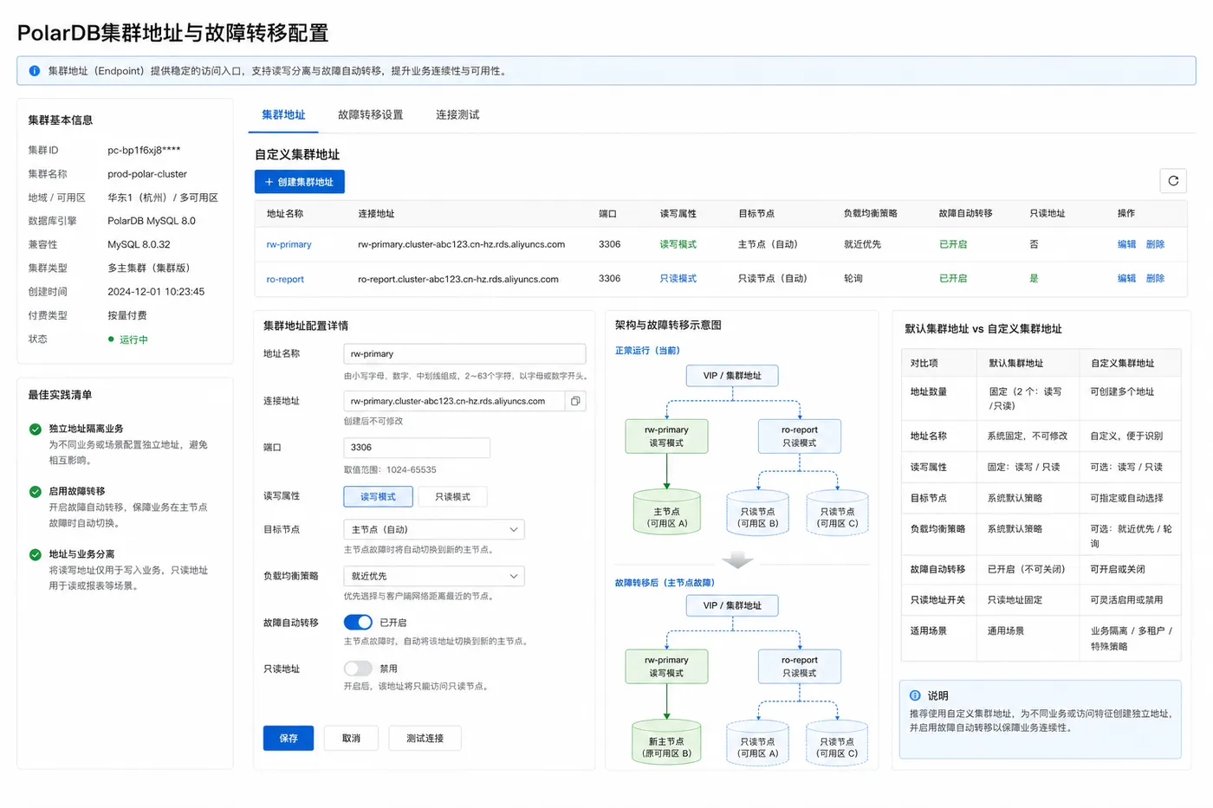Open the 负载均衡策略 dropdown
The width and height of the screenshot is (1213, 808).
(x=434, y=576)
